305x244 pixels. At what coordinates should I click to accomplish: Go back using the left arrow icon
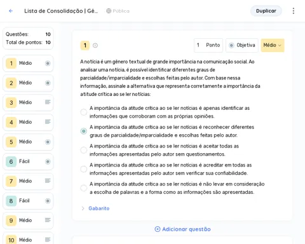[11, 11]
